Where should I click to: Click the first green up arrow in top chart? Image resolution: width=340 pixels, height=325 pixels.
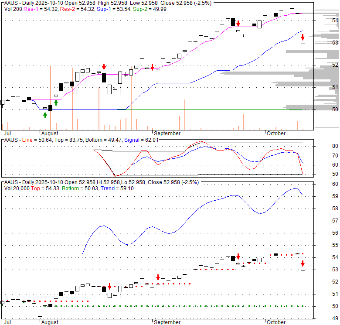pos(45,115)
